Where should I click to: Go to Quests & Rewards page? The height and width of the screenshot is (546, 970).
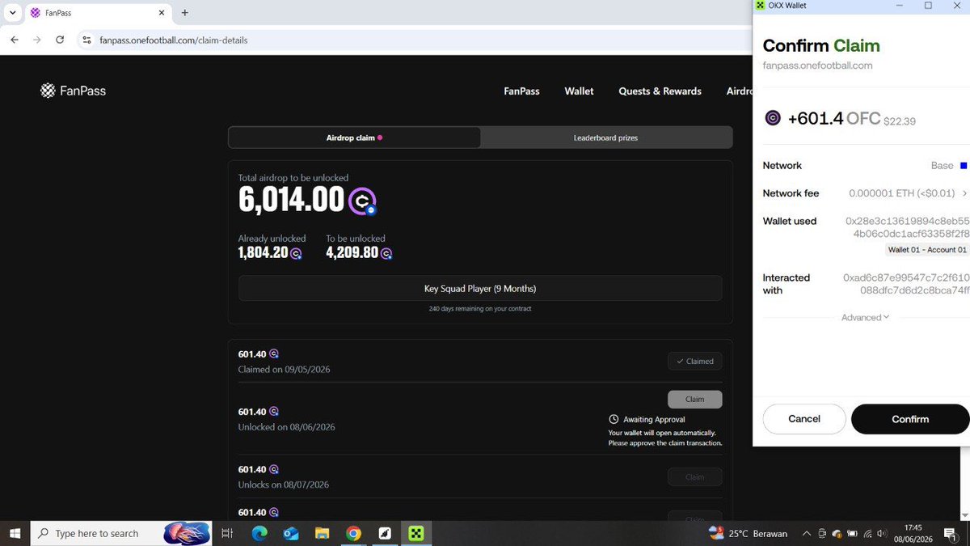[660, 91]
